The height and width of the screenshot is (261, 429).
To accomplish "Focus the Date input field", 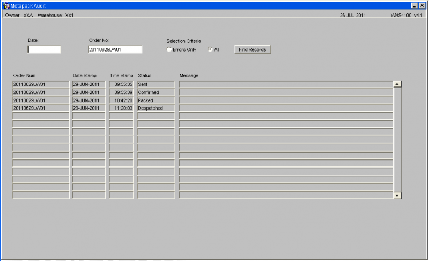I will [x=44, y=49].
